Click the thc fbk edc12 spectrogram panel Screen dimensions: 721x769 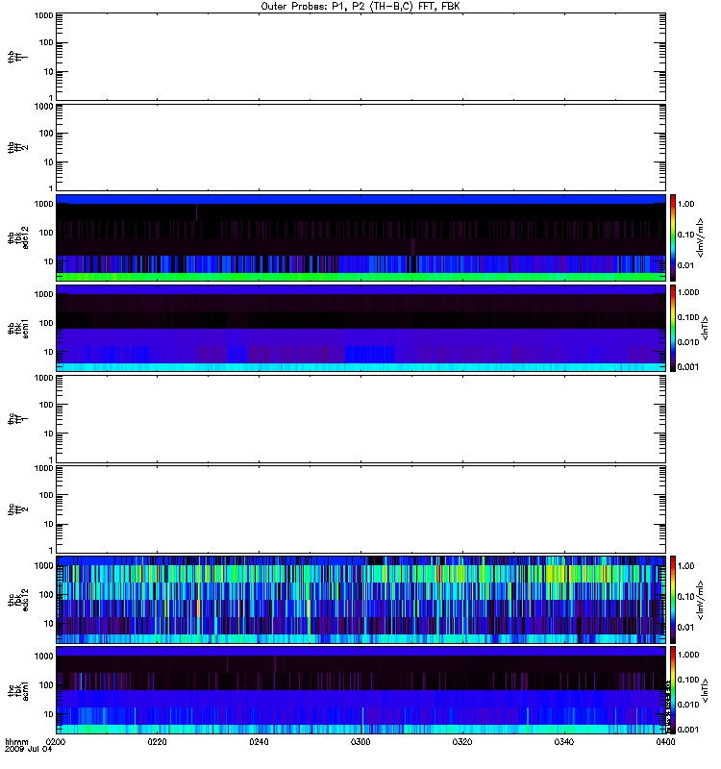tap(360, 600)
